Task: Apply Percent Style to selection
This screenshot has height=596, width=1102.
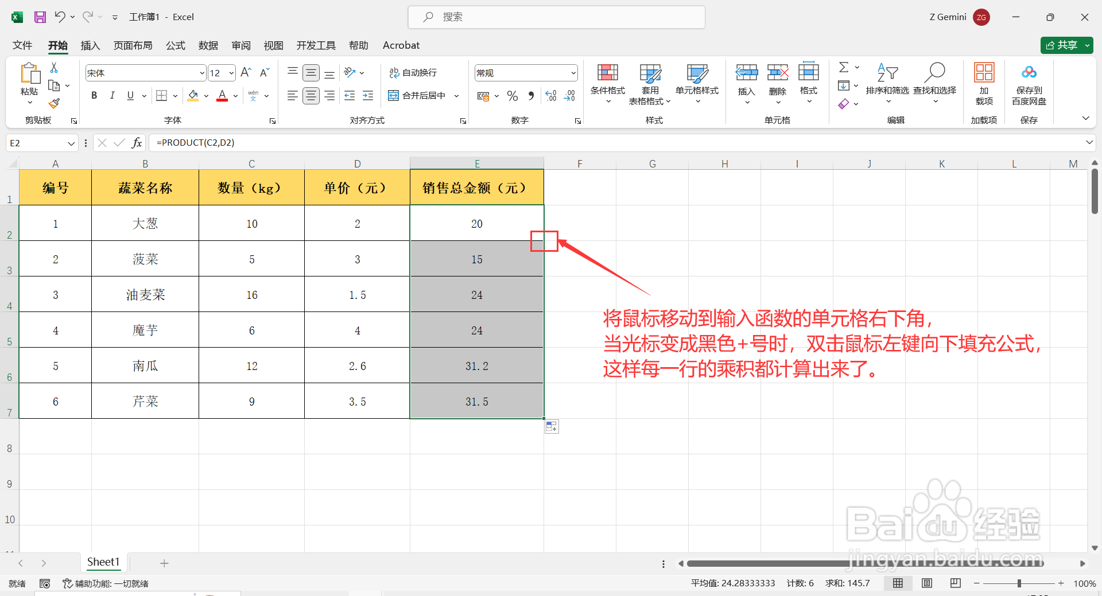Action: click(513, 95)
